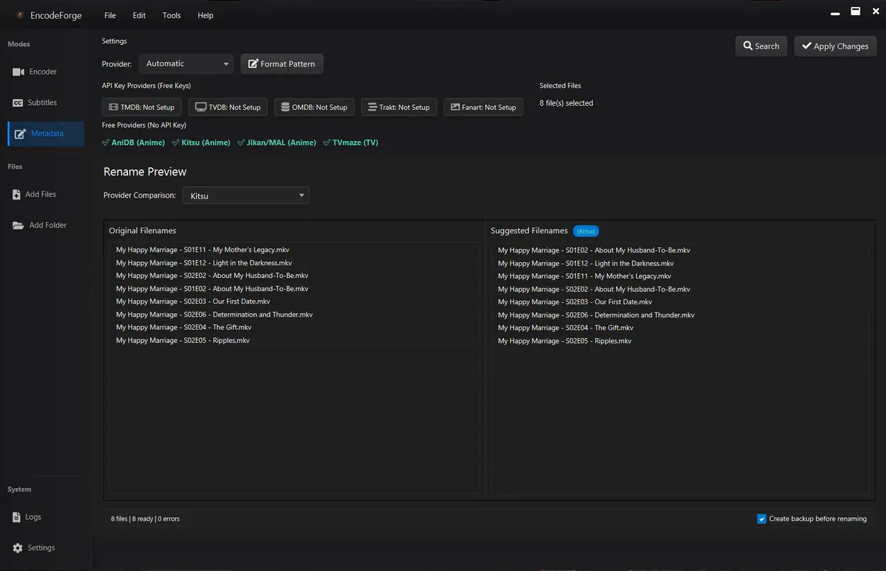Click the checkmark icon on Apply Changes

pos(806,46)
